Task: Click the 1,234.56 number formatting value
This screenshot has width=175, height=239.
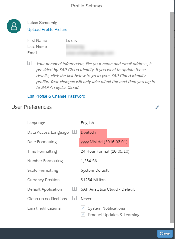Action: (89, 161)
